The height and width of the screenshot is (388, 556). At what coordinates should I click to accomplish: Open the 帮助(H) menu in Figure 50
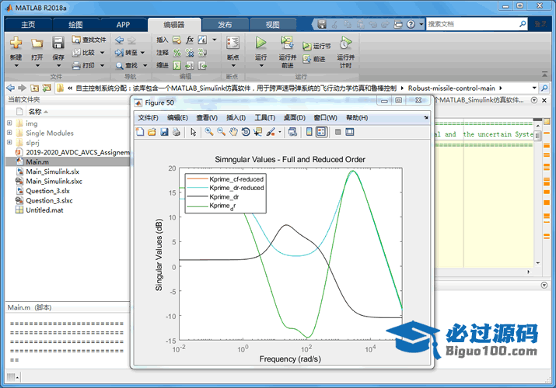(x=357, y=118)
